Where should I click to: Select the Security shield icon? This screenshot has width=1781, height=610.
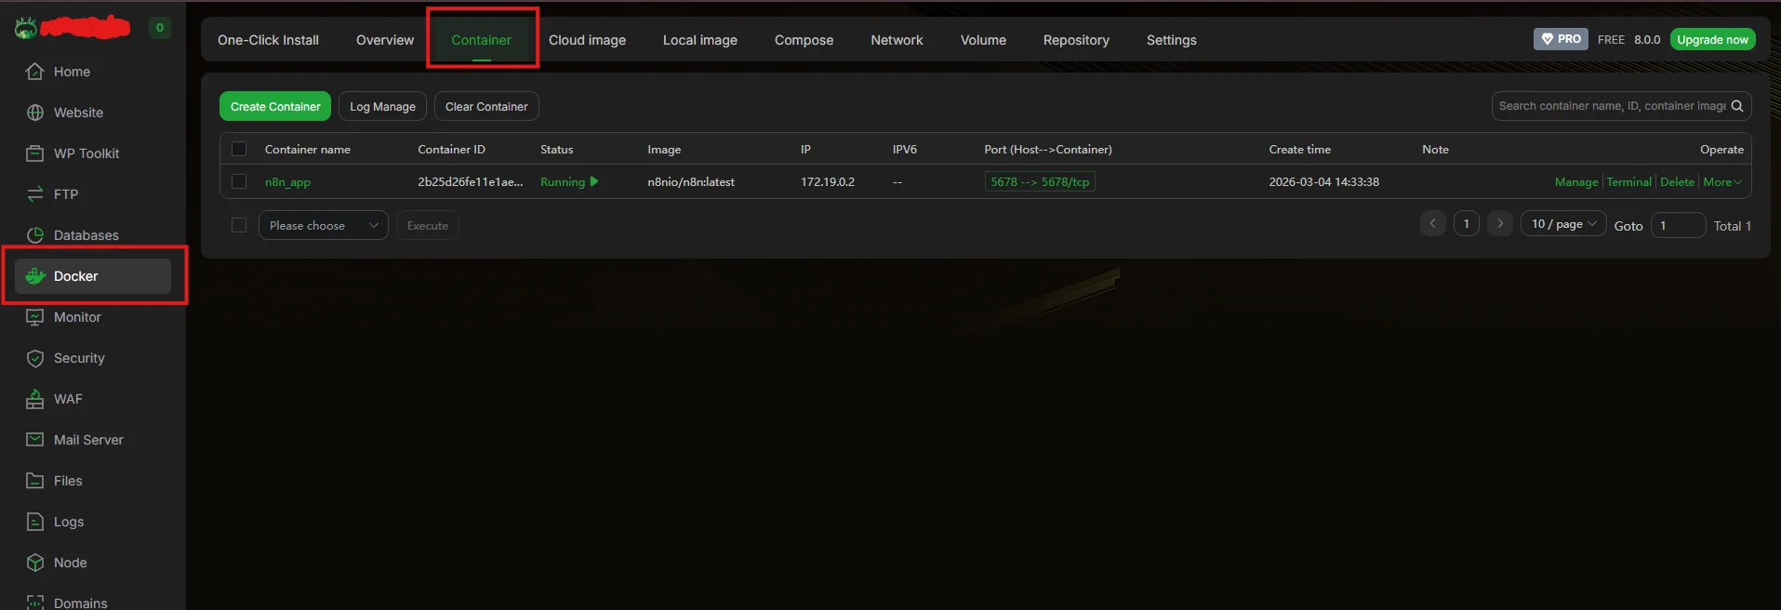click(35, 358)
